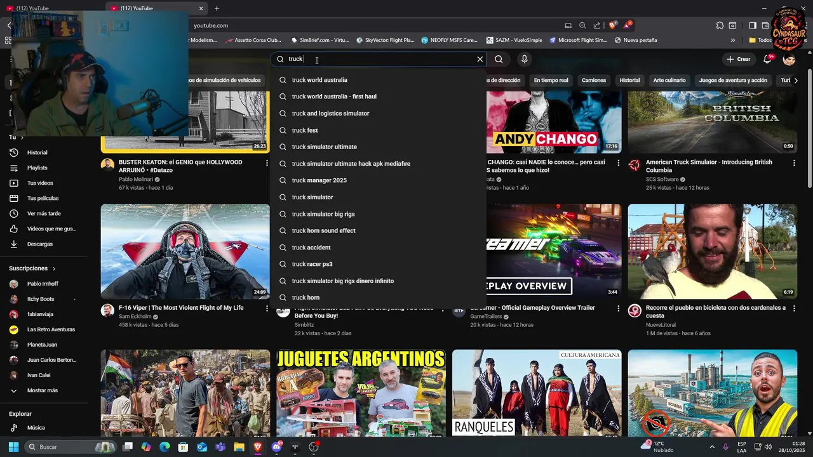This screenshot has height=457, width=813.
Task: Open options menu for F-16 Viper video
Action: click(267, 308)
